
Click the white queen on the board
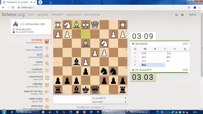95,25
